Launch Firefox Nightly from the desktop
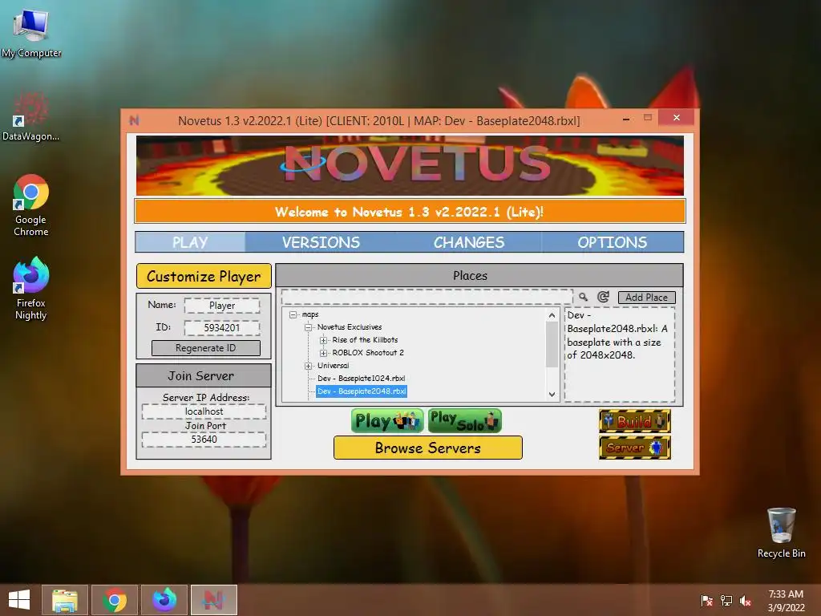 pyautogui.click(x=31, y=288)
